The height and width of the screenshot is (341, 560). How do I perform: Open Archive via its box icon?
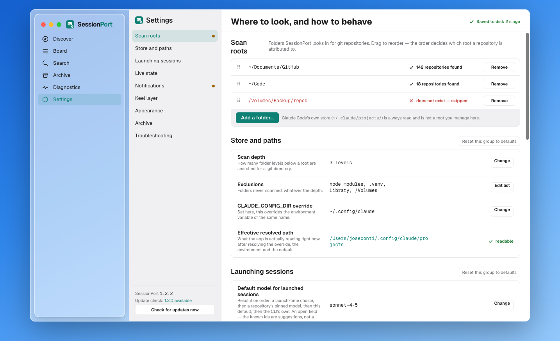[x=45, y=75]
